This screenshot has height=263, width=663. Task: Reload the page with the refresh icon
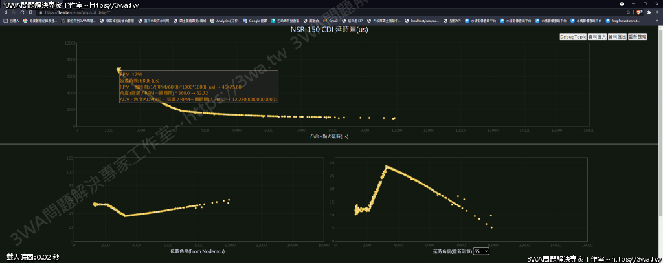pyautogui.click(x=23, y=12)
